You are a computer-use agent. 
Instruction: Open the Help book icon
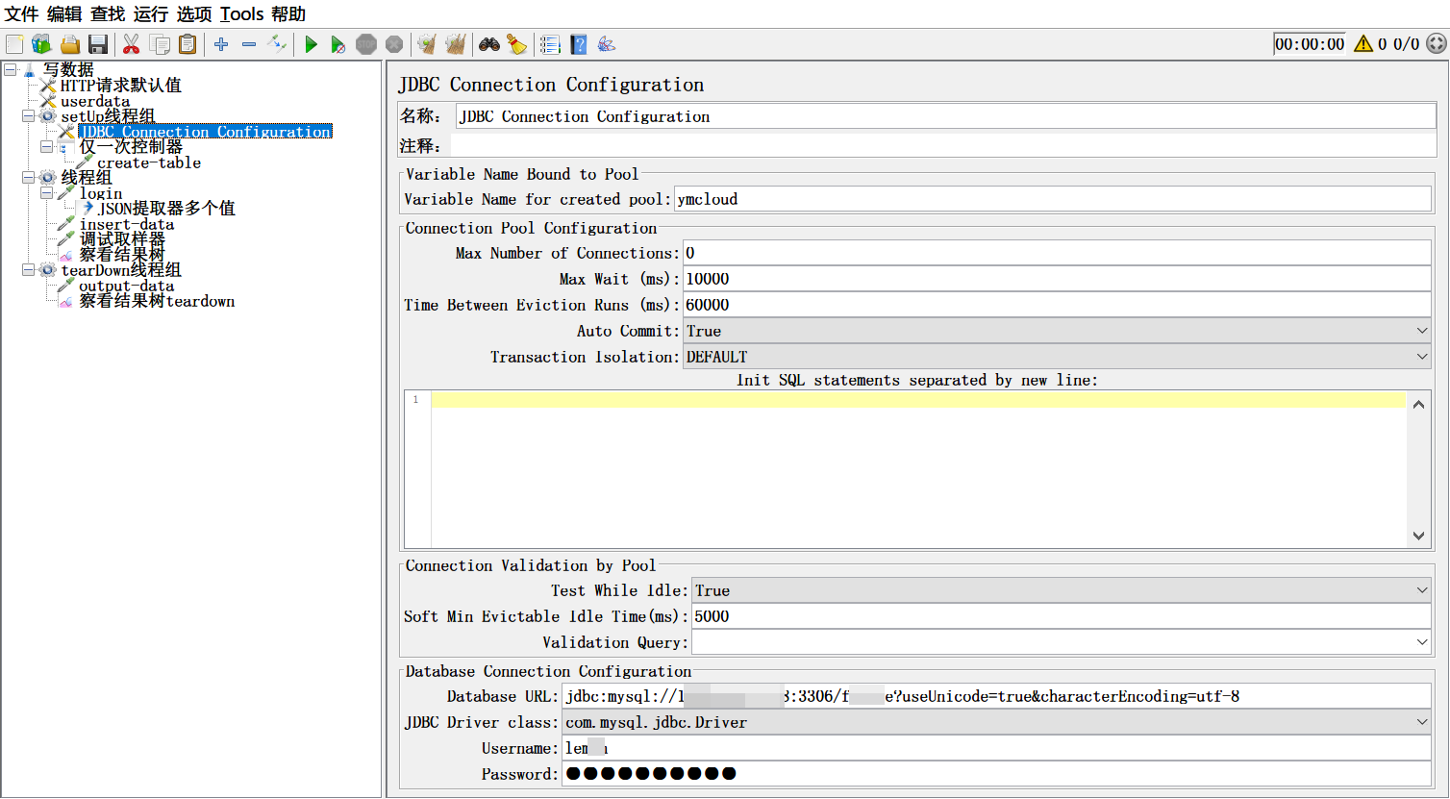coord(578,44)
